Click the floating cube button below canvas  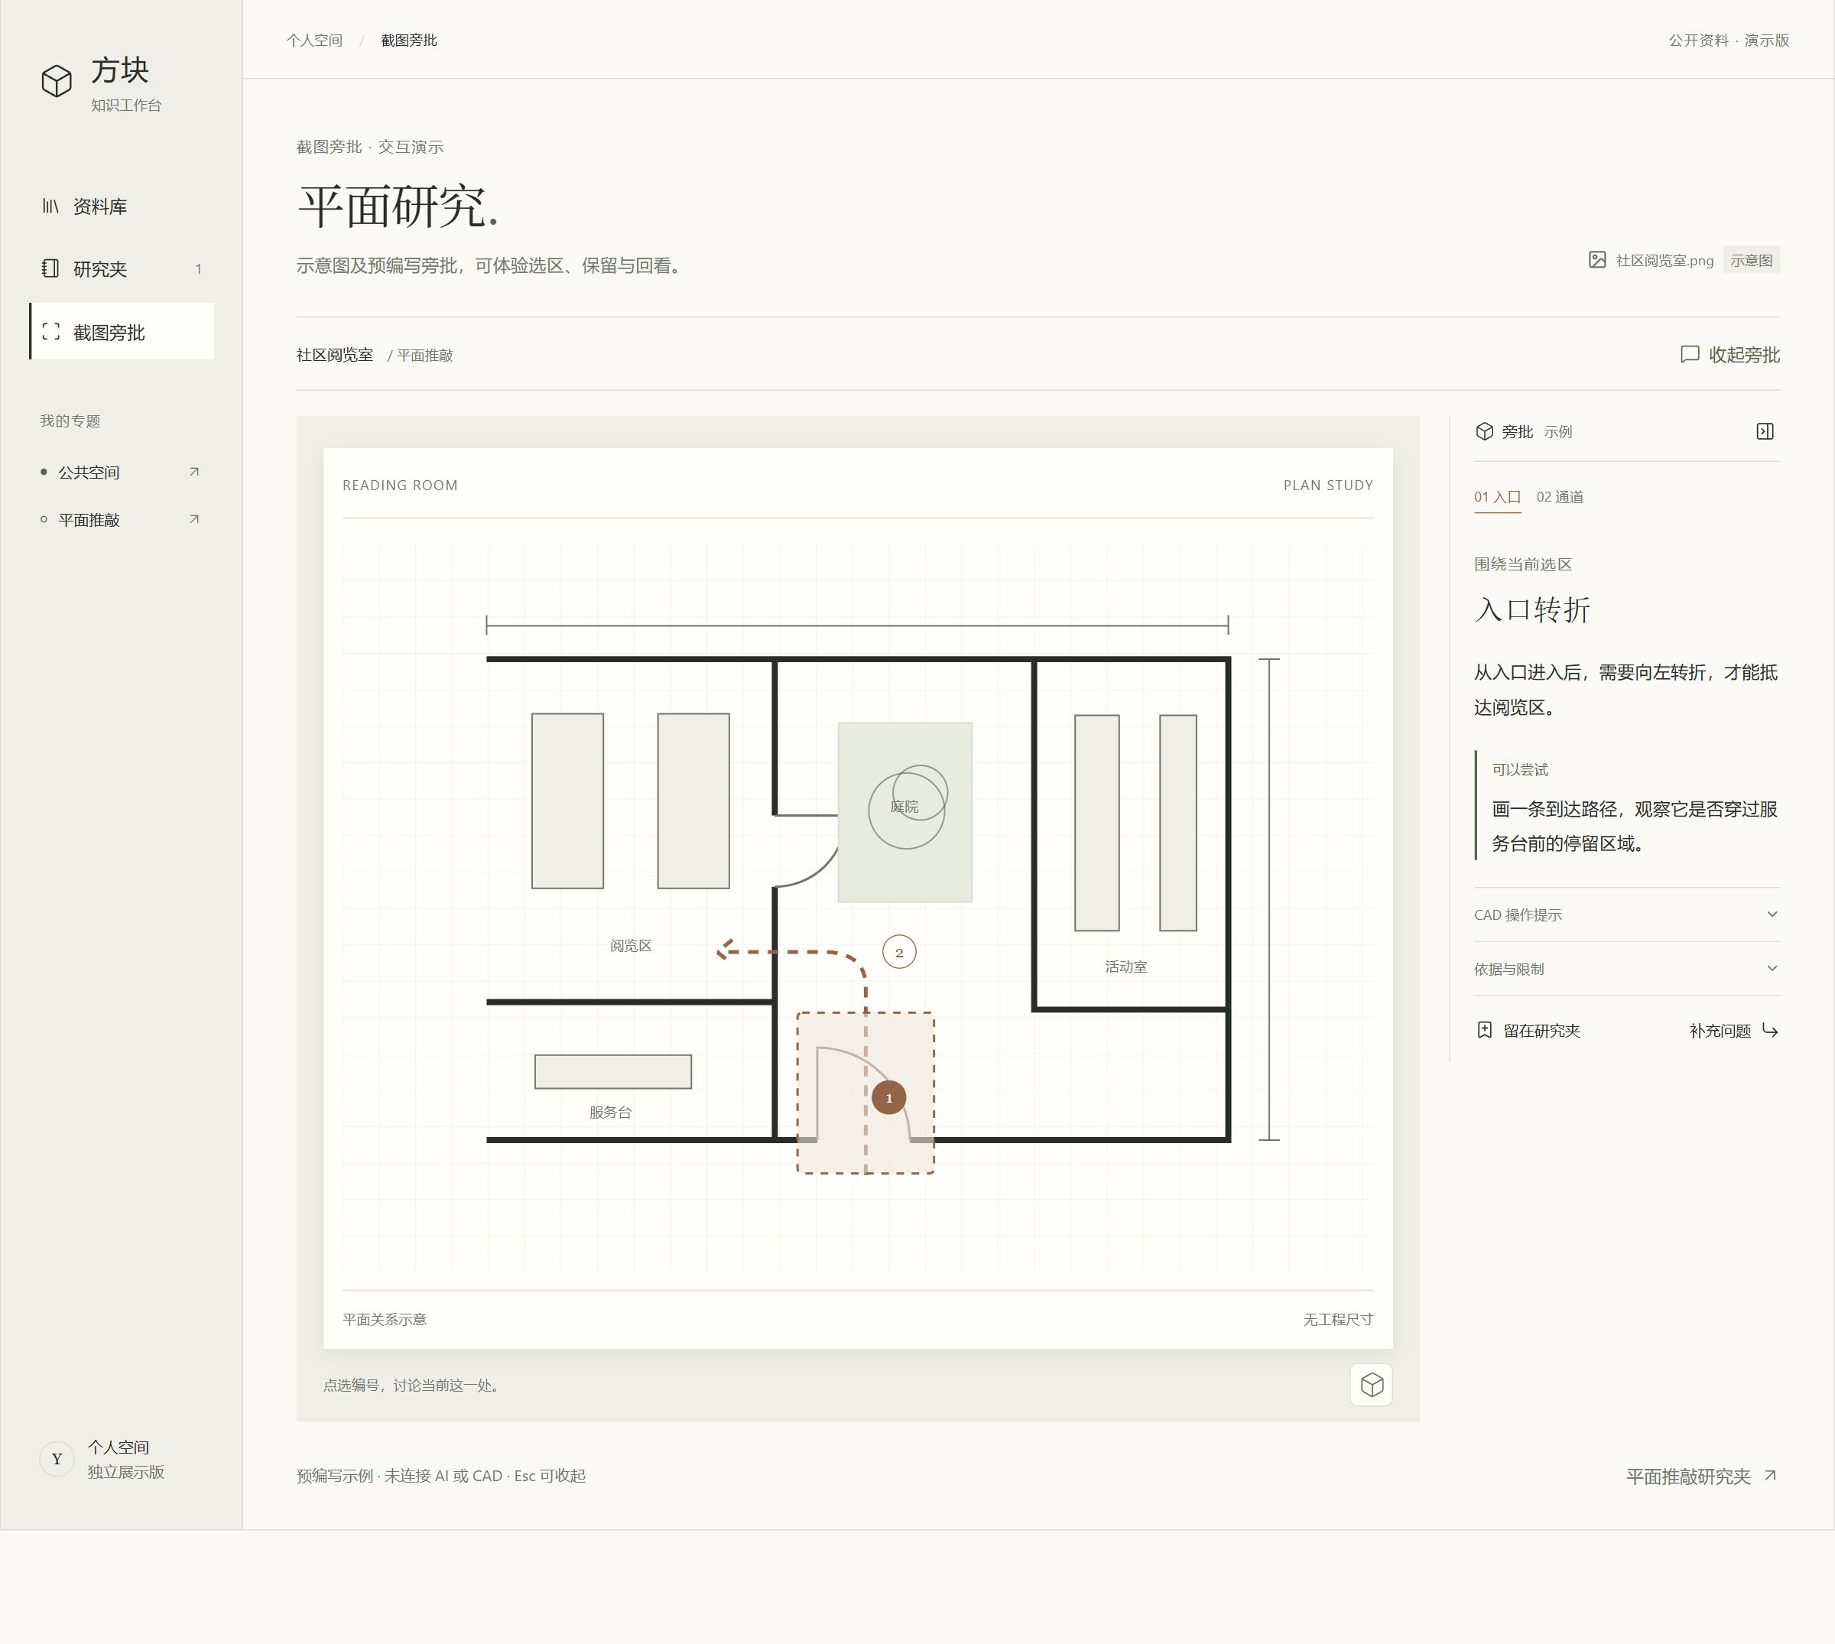(x=1371, y=1385)
